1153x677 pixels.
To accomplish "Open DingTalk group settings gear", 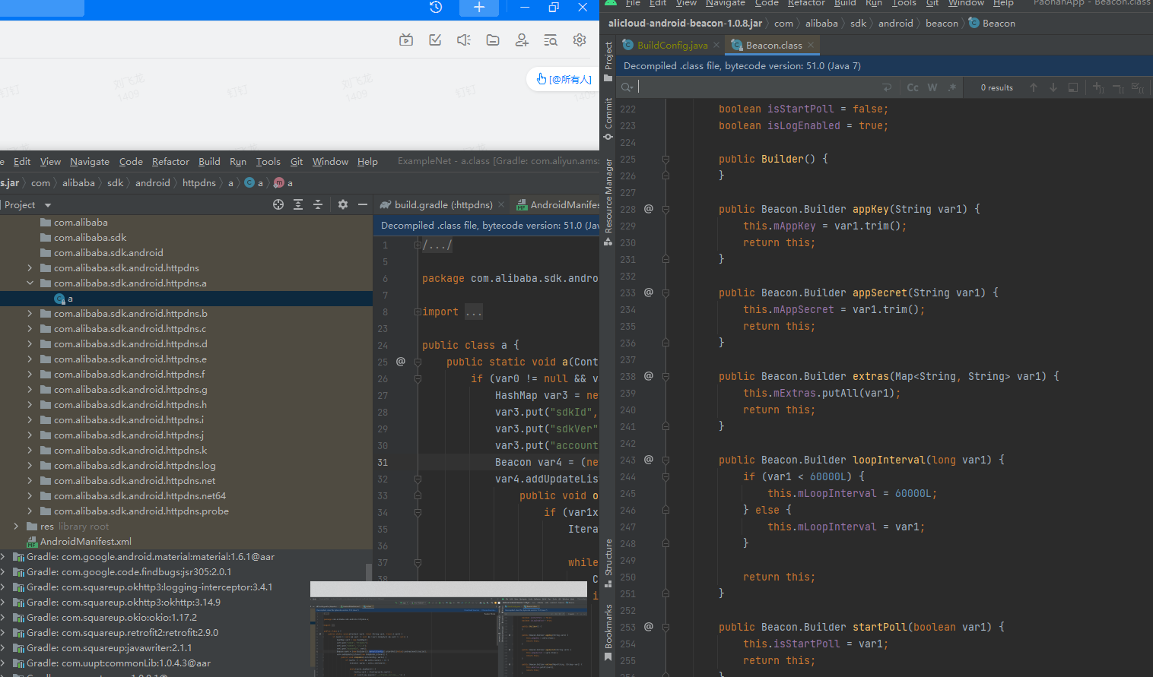I will coord(580,40).
